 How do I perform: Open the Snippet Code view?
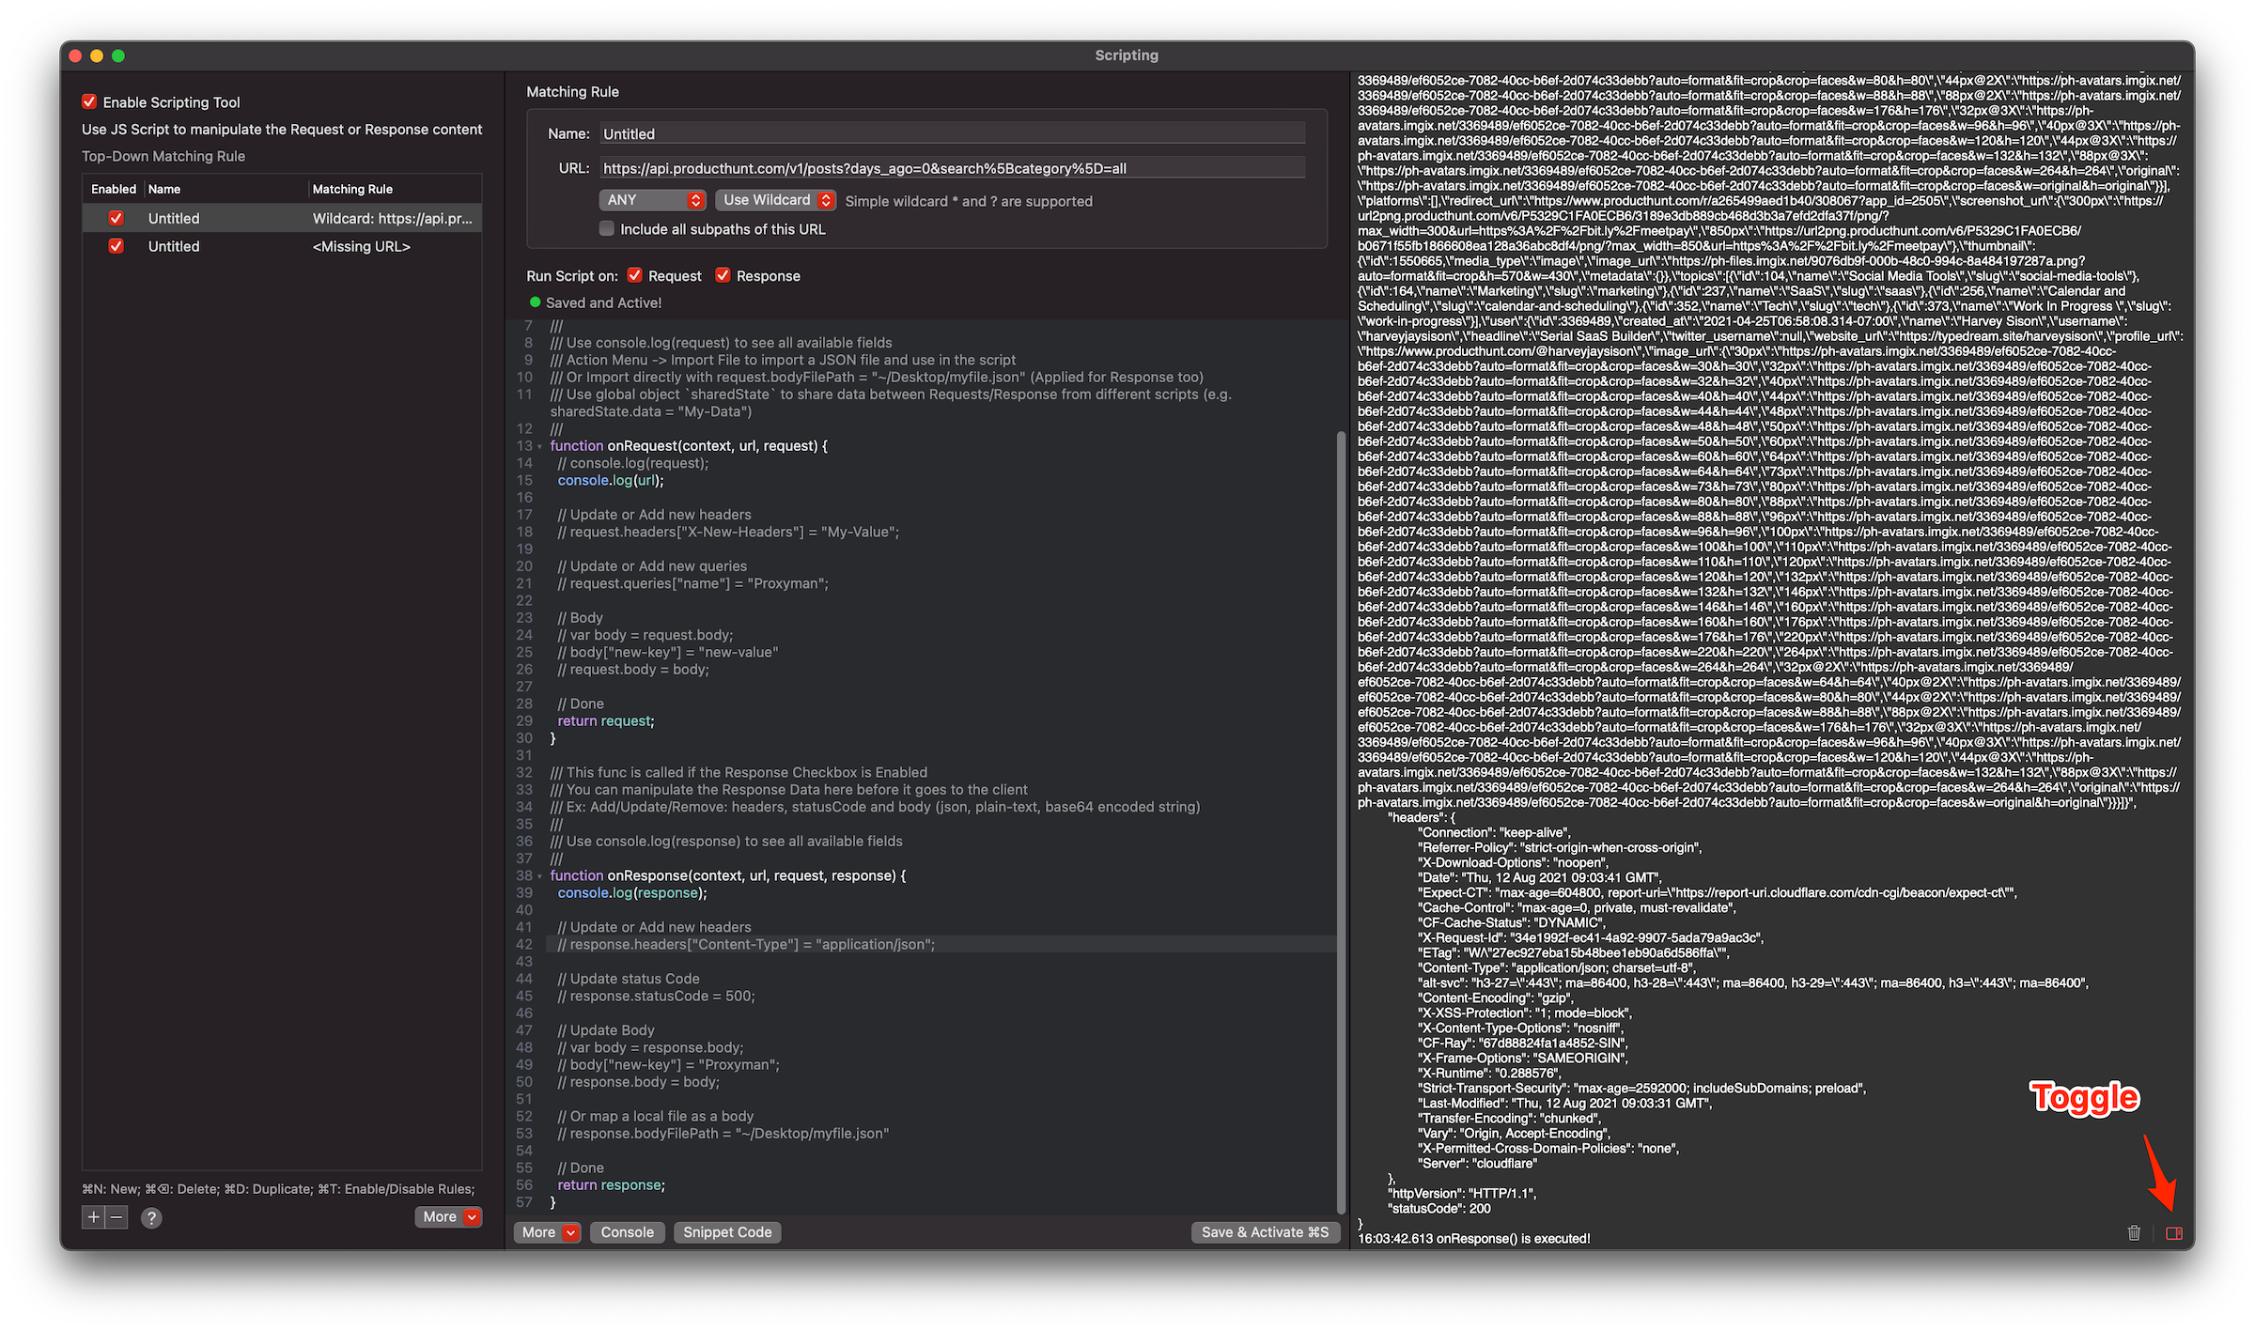click(726, 1231)
